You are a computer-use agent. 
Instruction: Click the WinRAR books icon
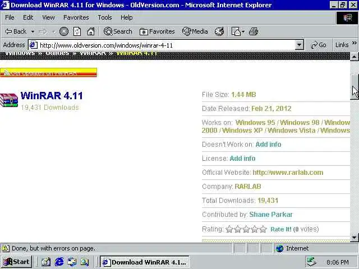(x=9, y=100)
